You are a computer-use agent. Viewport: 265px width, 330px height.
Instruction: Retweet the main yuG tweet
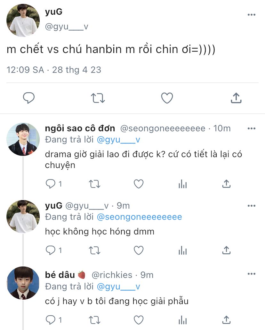click(98, 98)
